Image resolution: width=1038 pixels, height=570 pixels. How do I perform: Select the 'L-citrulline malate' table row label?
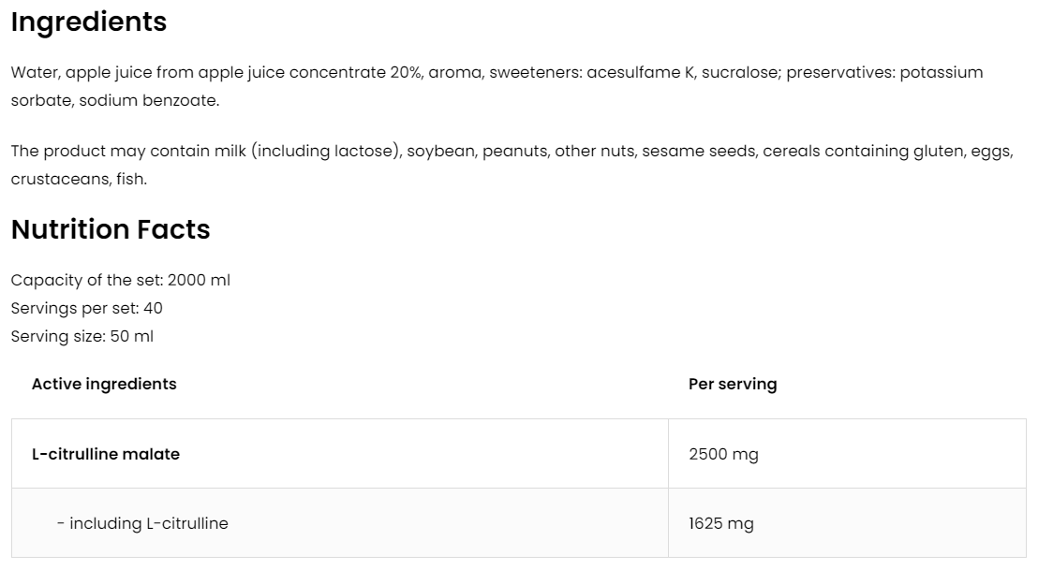(106, 454)
